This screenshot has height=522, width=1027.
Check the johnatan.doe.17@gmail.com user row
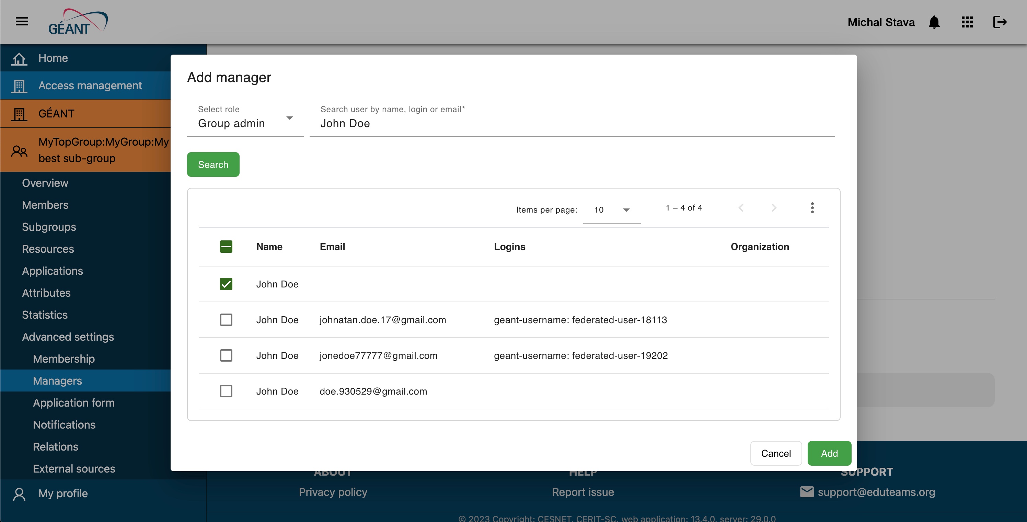click(x=226, y=320)
